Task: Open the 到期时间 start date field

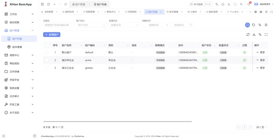Action: coord(154,25)
